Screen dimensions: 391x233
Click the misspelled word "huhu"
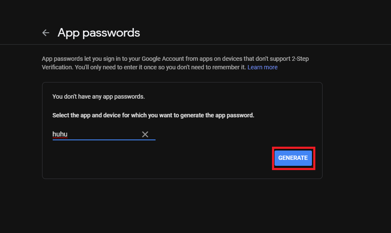pos(60,134)
